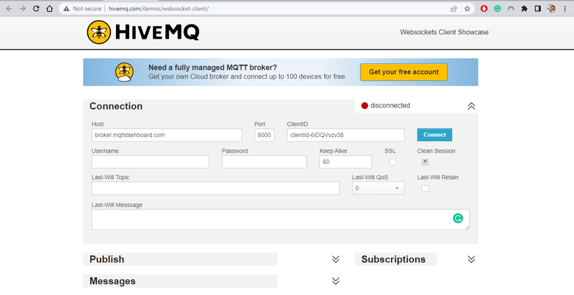This screenshot has width=574, height=295.
Task: Click the Grammarly icon in Last-Will Message box
Action: pyautogui.click(x=458, y=218)
